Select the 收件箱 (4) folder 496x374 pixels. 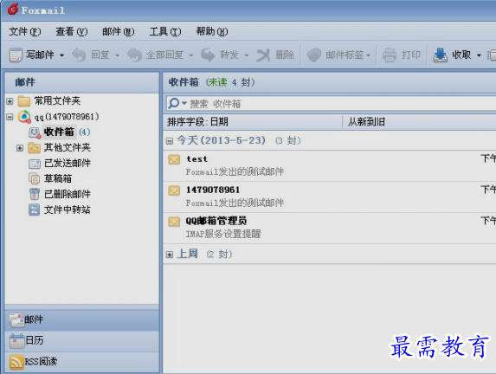67,132
